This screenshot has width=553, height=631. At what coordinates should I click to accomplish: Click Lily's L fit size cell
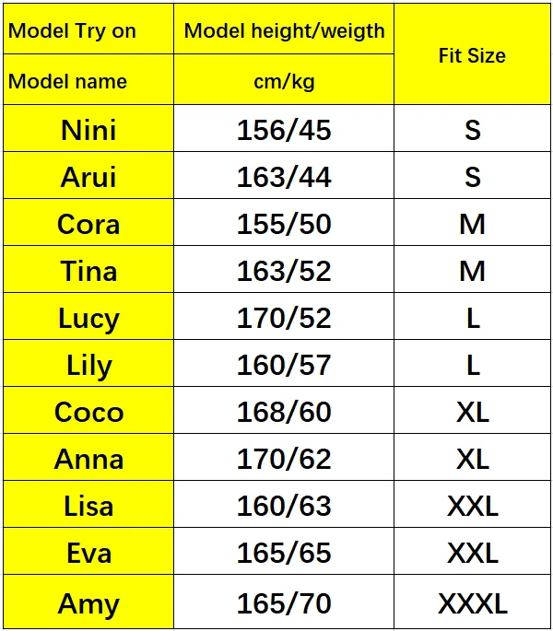point(472,363)
